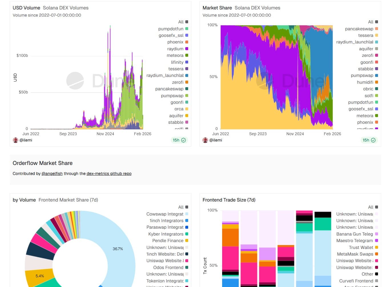Toggle Tokenlon Integrators in donut legend
Image resolution: width=386 pixels, height=287 pixels.
167,281
